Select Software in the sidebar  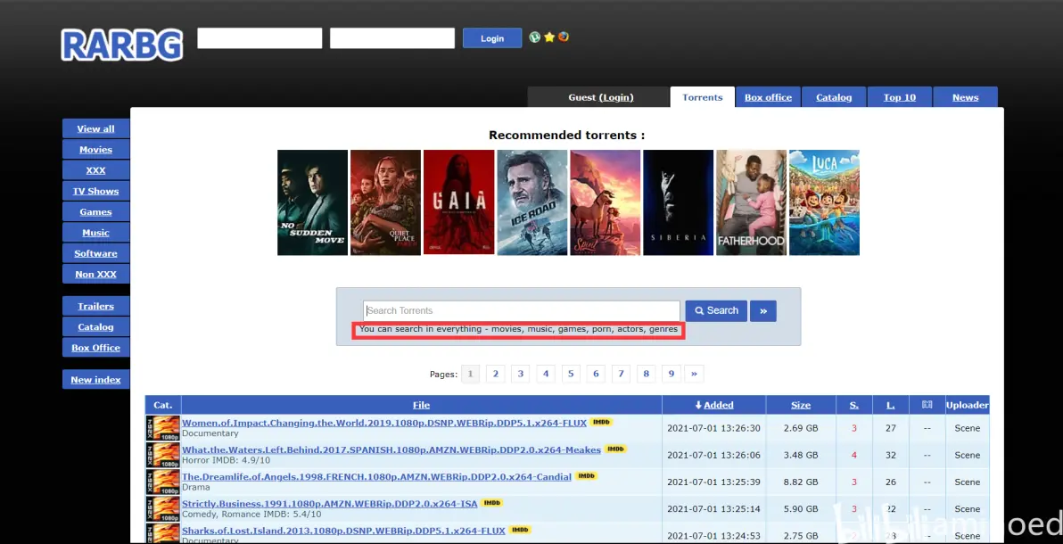point(95,253)
